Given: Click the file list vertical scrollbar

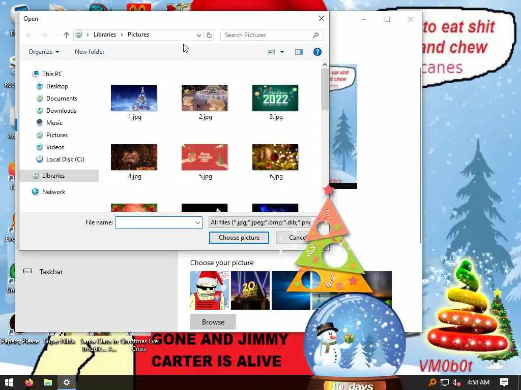Looking at the screenshot, I should tap(325, 89).
